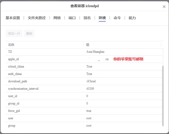Open the 文件夹路径 tab
The image size is (169, 134).
37,18
